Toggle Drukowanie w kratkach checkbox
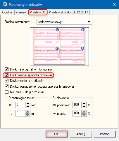The width and height of the screenshot is (119, 141). [x=6, y=81]
